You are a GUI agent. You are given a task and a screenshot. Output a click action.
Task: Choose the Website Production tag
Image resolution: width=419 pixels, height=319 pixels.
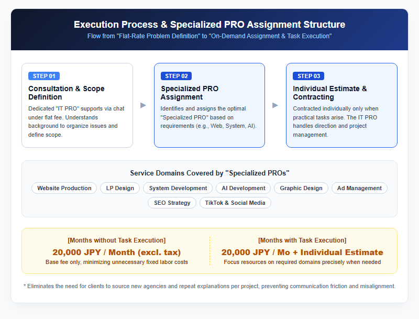click(x=64, y=188)
